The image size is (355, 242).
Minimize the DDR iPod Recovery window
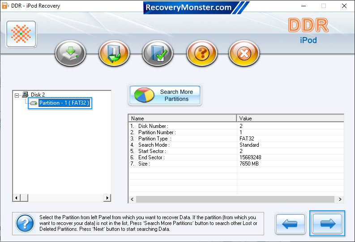[304, 6]
